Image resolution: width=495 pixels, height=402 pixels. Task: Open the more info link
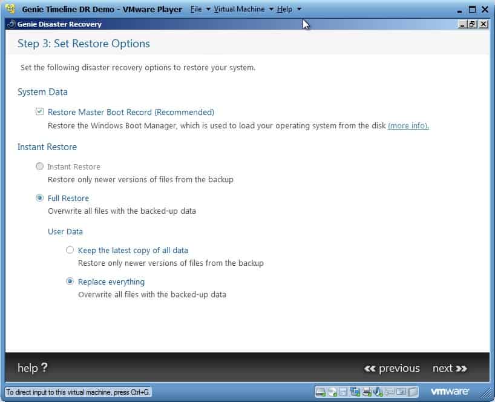pyautogui.click(x=408, y=126)
